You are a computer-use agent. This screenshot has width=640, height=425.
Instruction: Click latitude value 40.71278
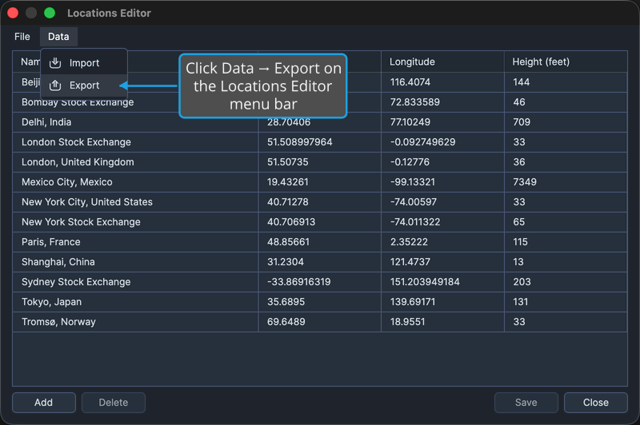[x=288, y=202]
